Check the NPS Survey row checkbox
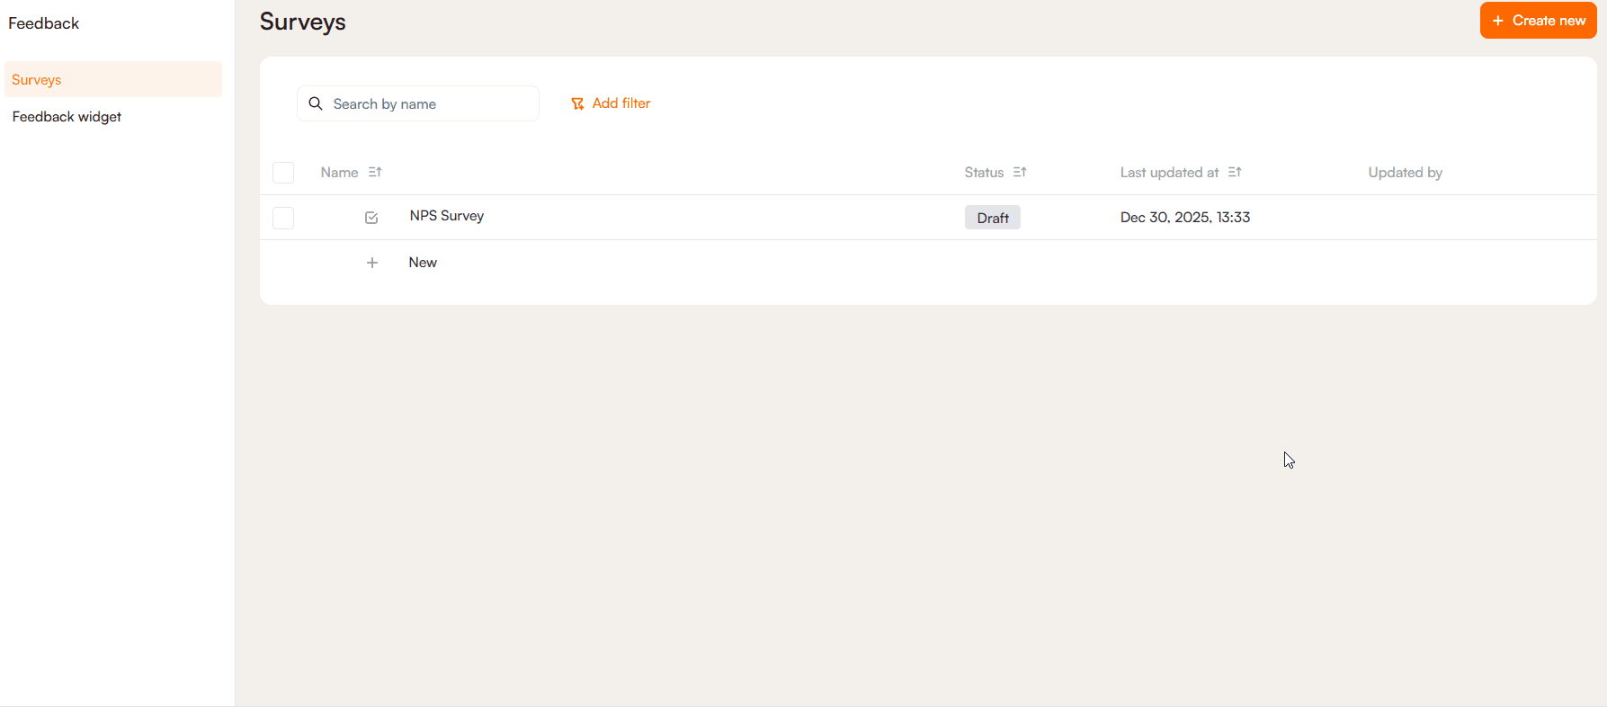 283,218
